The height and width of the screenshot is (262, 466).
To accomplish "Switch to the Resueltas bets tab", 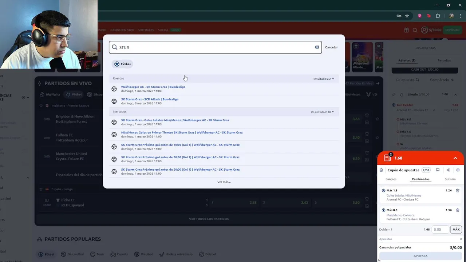I will [444, 60].
